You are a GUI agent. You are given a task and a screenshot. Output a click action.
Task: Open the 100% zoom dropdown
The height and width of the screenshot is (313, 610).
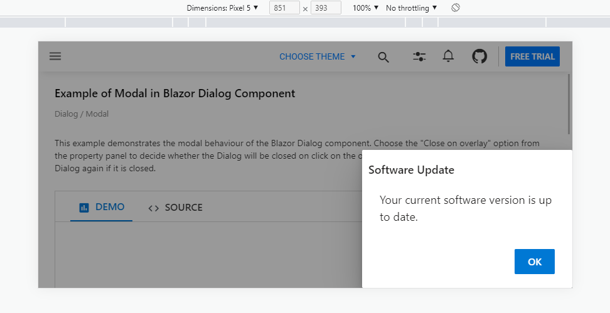365,8
